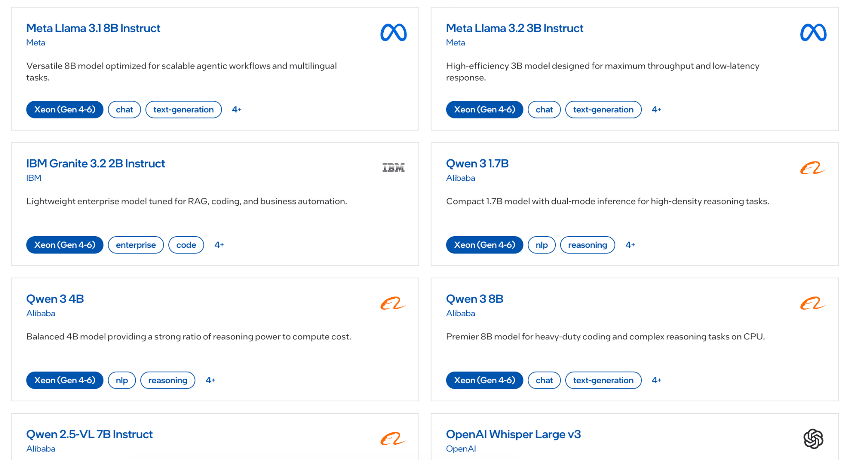
Task: Open Qwen 2.5-VL 7B Instruct title
Action: pos(89,434)
